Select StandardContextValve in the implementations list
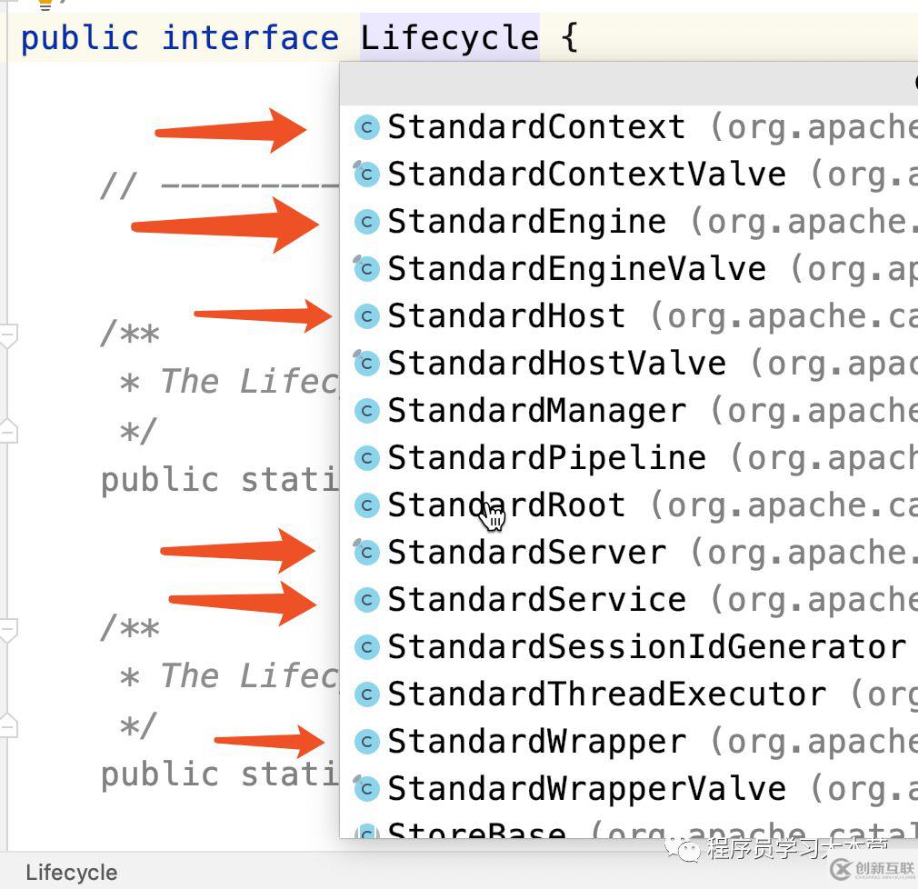 click(586, 175)
